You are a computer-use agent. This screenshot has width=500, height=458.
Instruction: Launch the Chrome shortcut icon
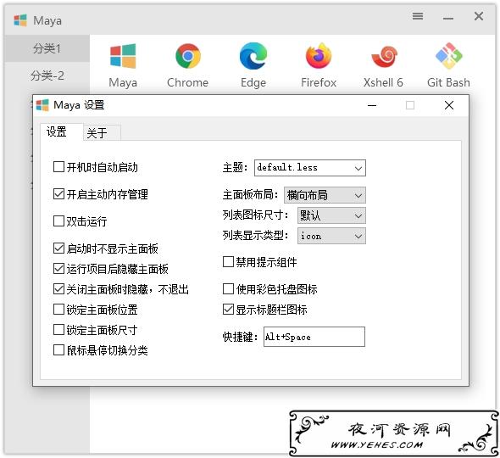click(188, 56)
